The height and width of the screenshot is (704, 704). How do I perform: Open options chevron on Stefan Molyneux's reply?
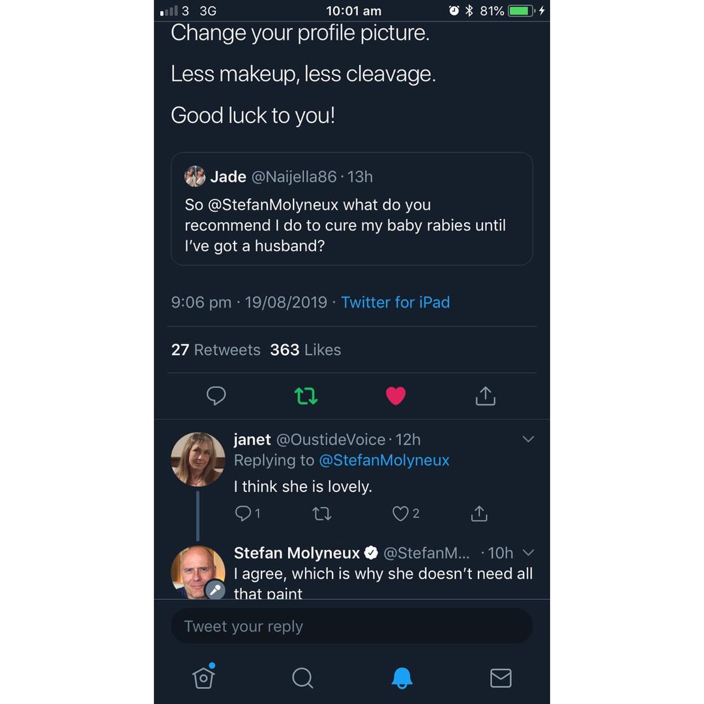528,553
